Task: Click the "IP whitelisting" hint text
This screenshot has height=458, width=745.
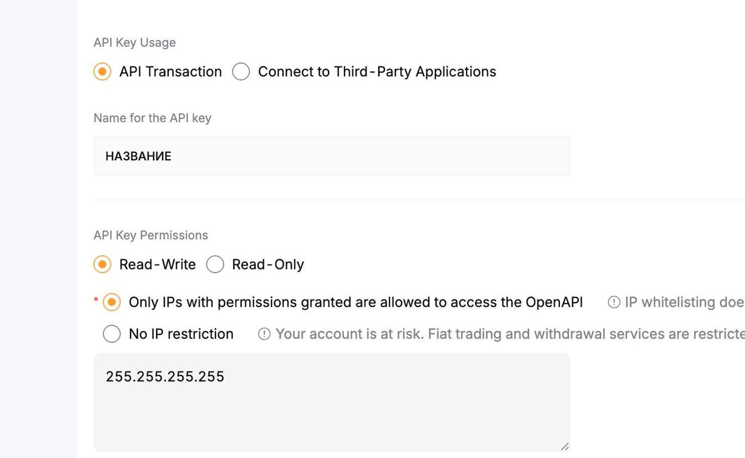Action: tap(684, 302)
